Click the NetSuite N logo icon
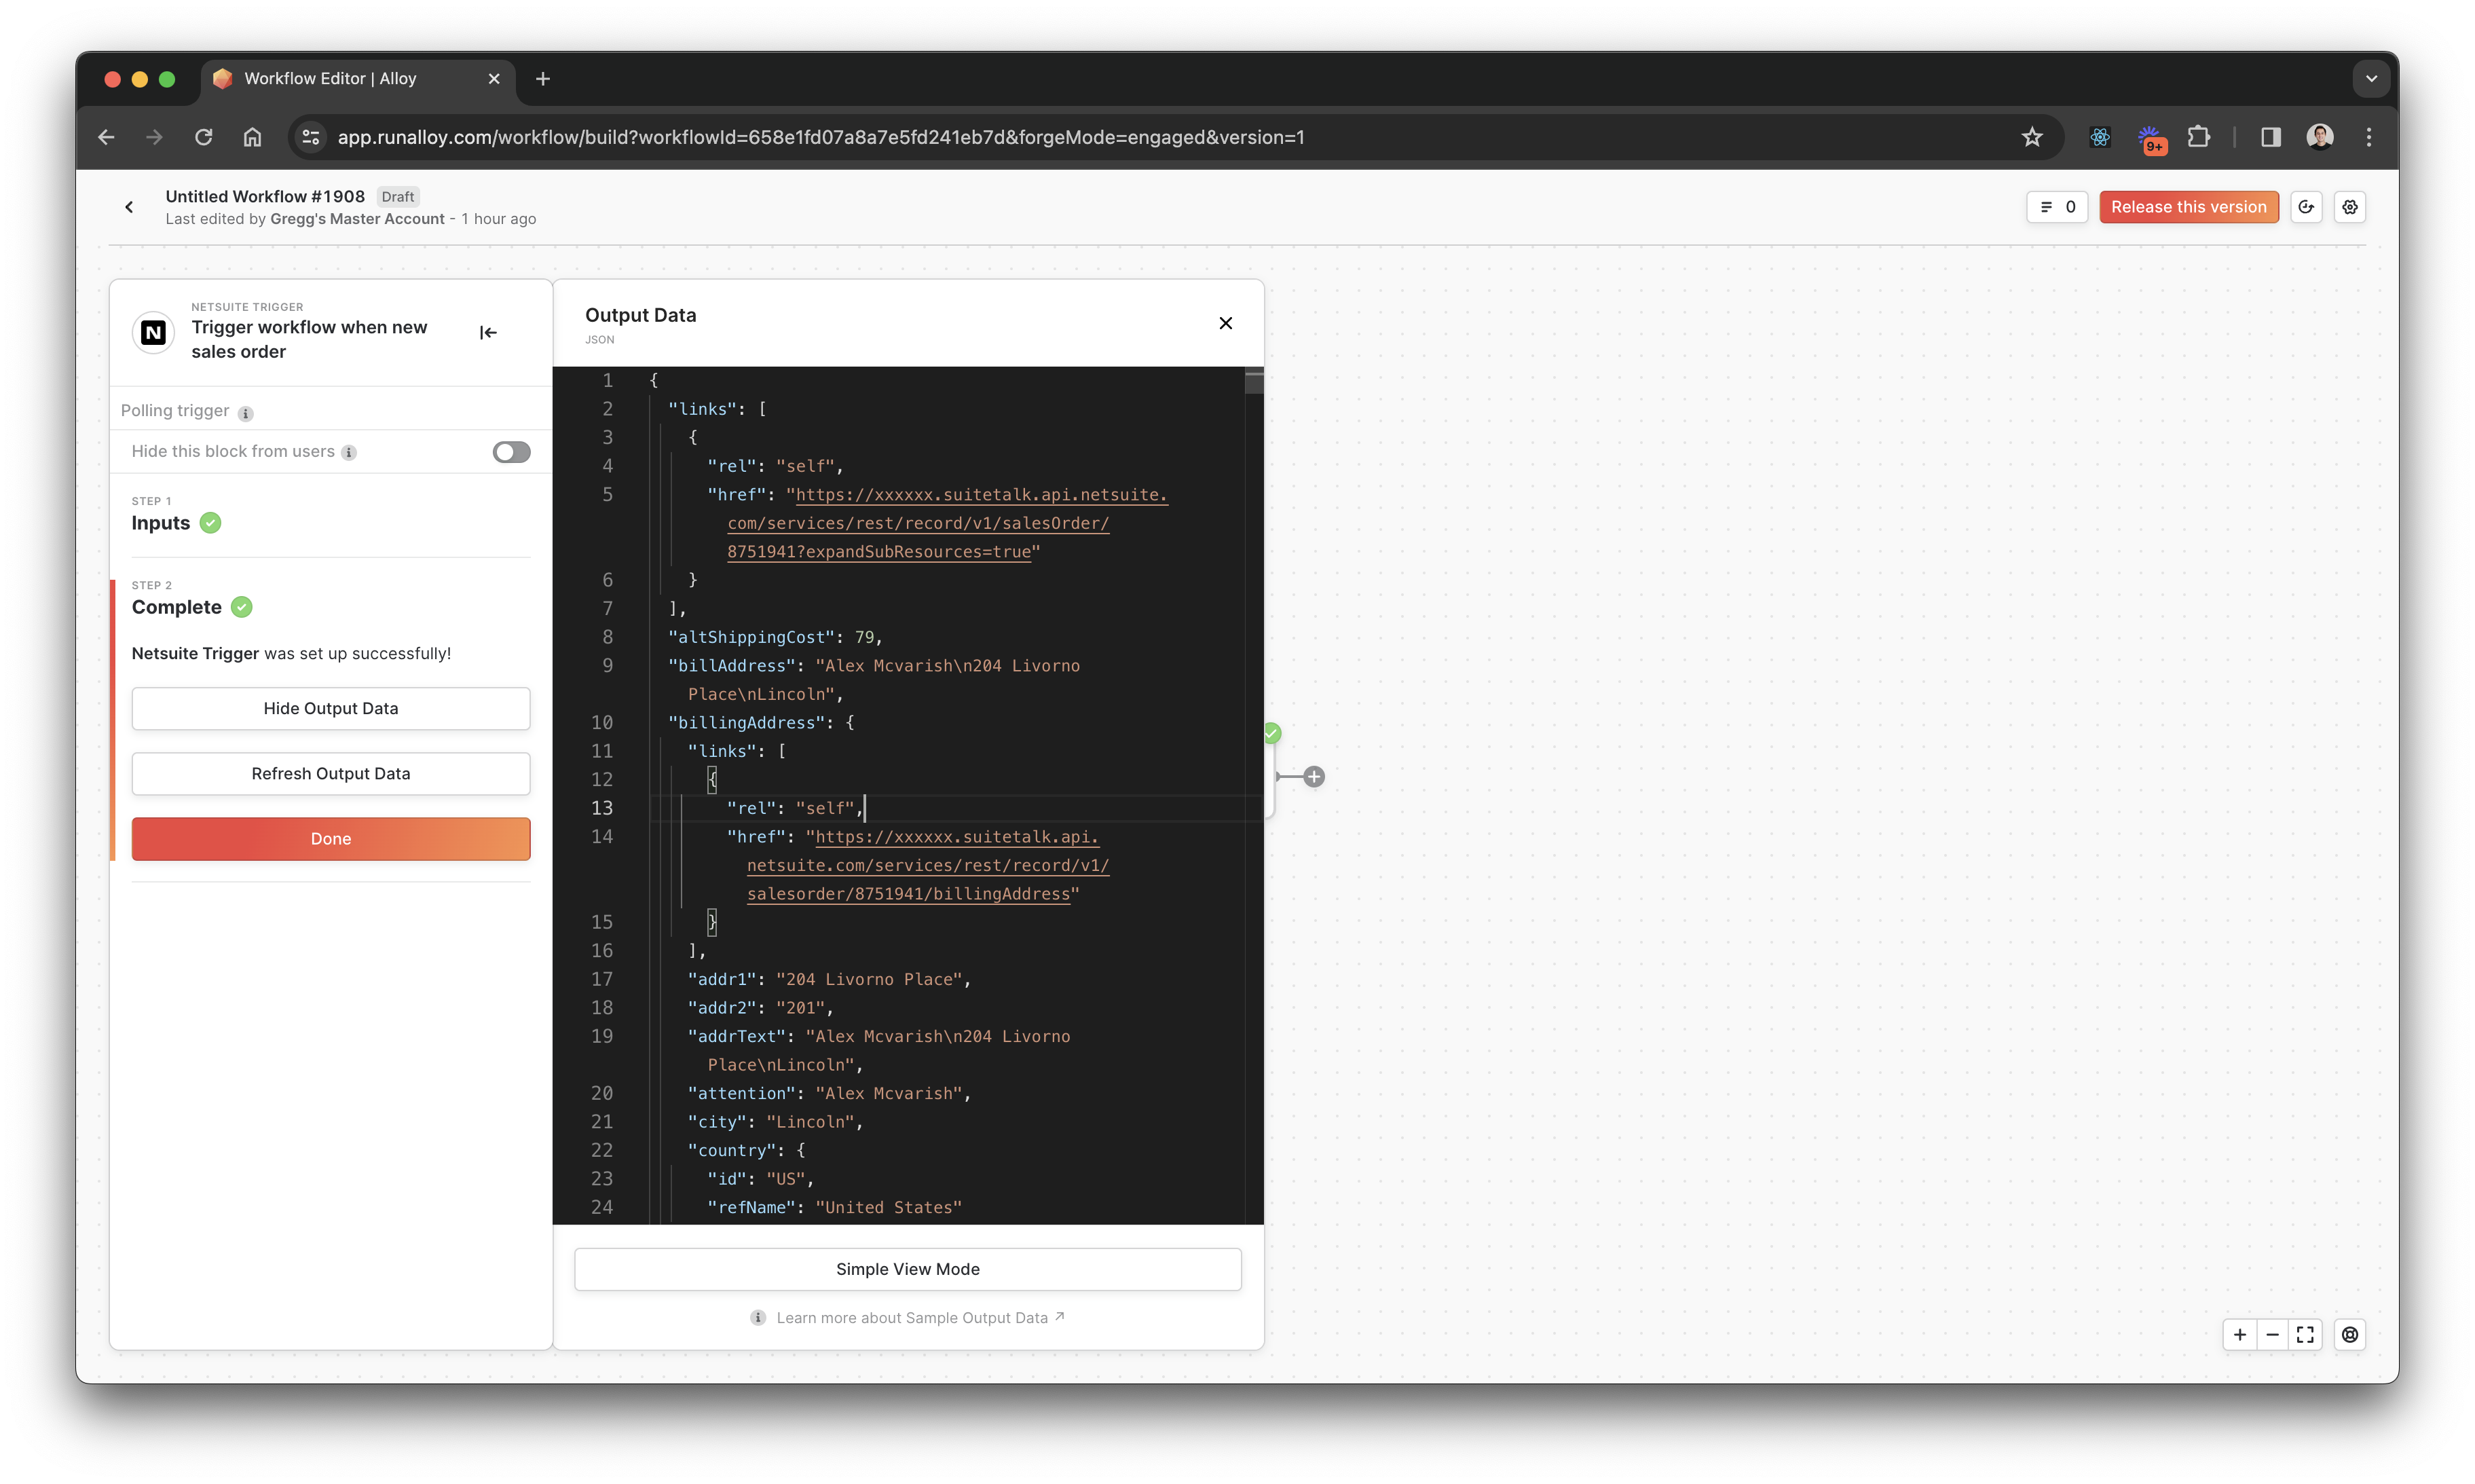 (x=153, y=332)
